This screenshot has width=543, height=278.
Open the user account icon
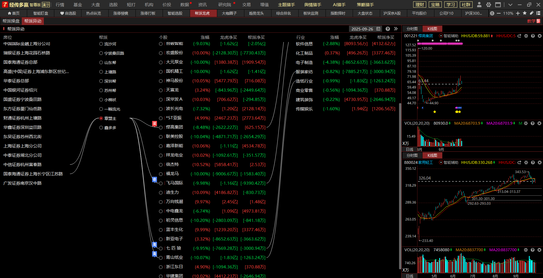tap(479, 5)
